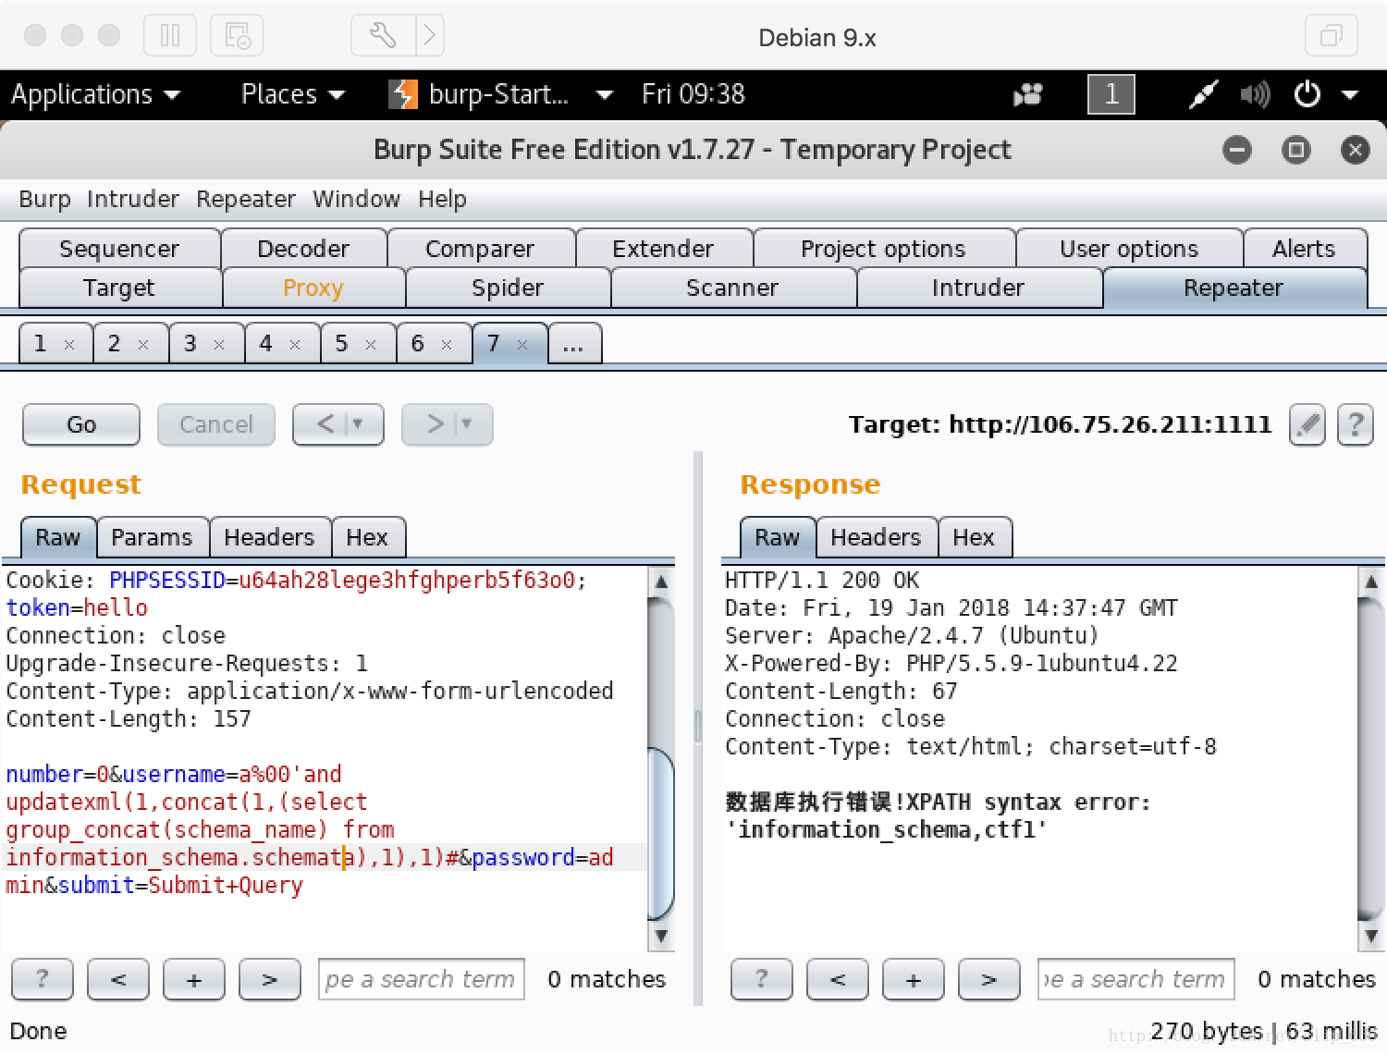Viewport: 1387px width, 1054px height.
Task: Switch to the Scanner tab
Action: click(x=732, y=288)
